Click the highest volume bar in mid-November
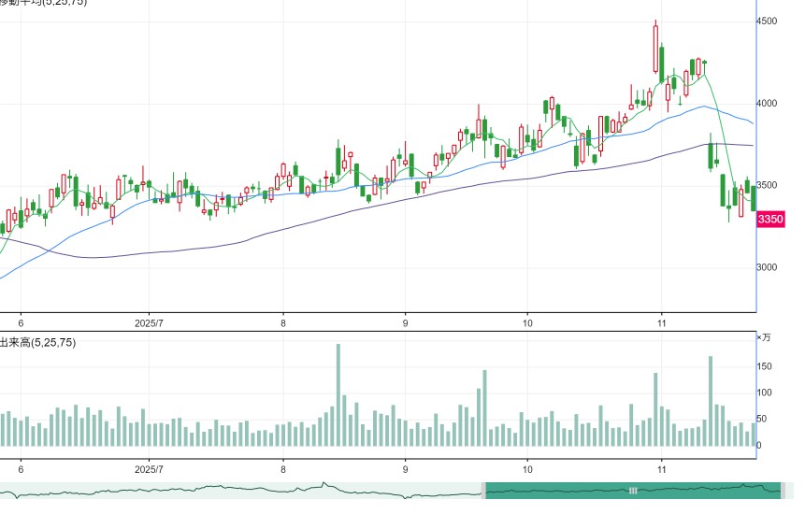 pos(712,401)
